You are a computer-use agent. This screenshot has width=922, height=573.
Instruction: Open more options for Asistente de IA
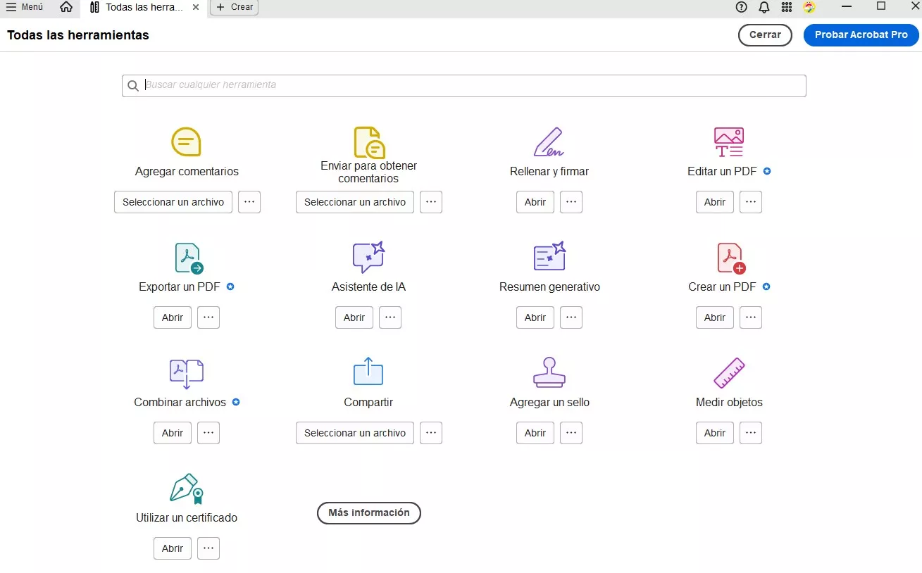[x=390, y=317]
